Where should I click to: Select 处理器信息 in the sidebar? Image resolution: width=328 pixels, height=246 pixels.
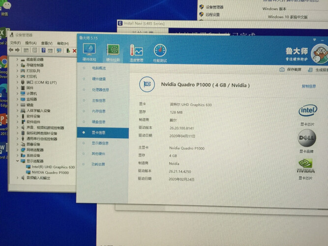[101, 90]
